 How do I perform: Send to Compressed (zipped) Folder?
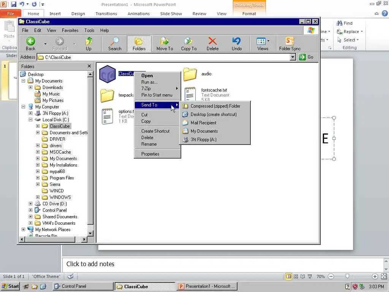point(215,106)
